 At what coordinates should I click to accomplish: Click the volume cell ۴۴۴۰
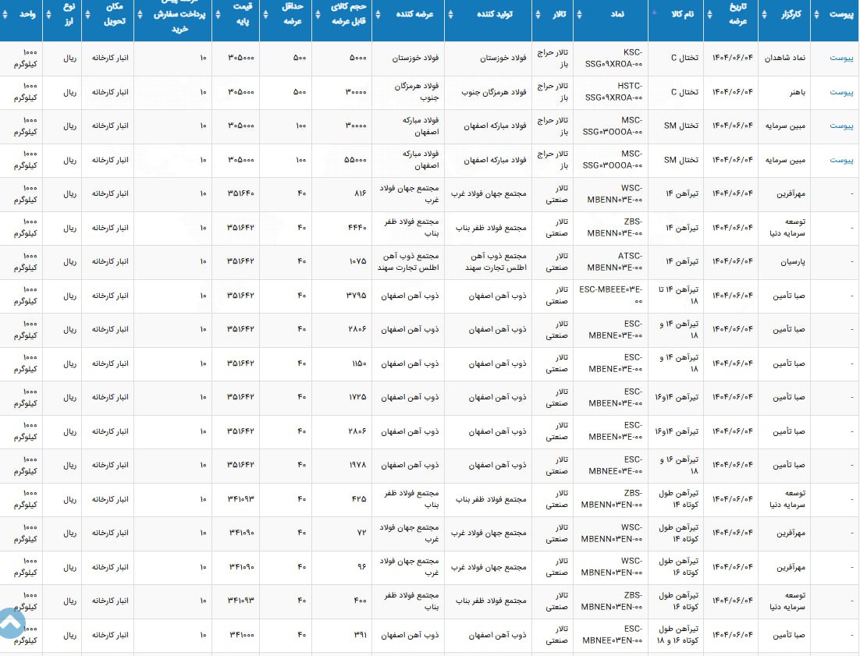(357, 228)
